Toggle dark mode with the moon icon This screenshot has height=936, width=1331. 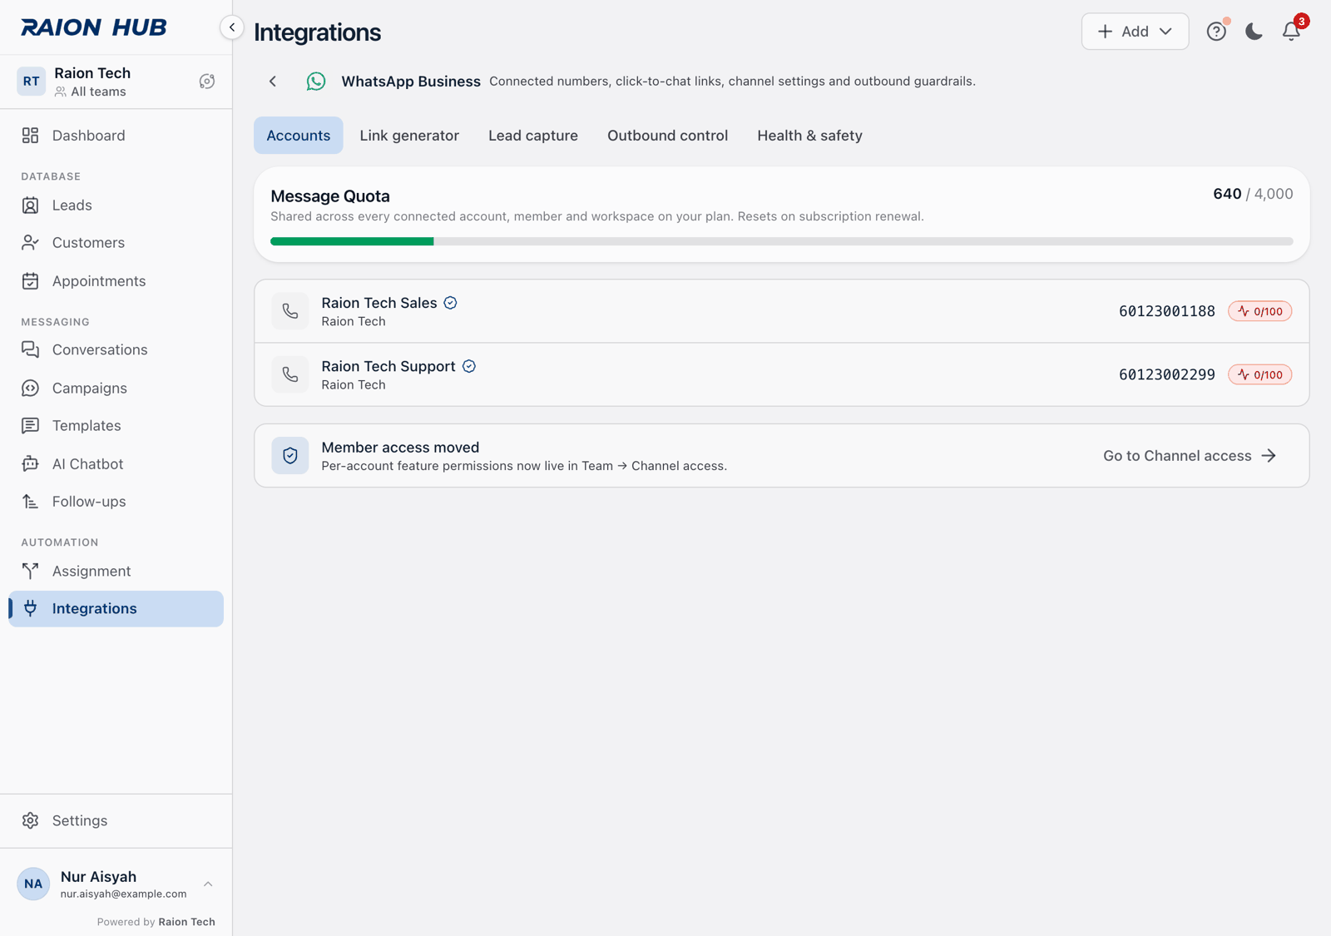coord(1254,32)
